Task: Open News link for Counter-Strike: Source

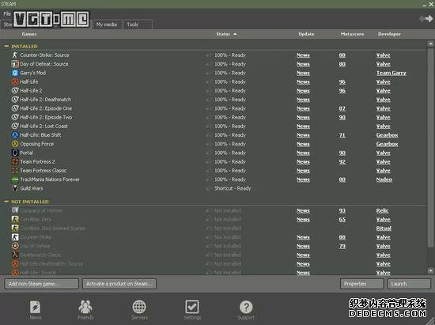Action: click(303, 55)
